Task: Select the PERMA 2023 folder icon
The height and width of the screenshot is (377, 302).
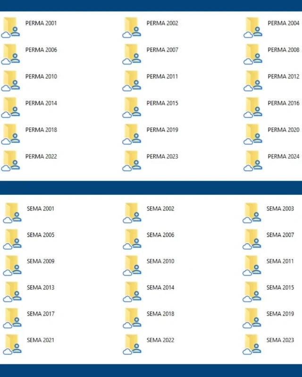Action: tap(132, 160)
